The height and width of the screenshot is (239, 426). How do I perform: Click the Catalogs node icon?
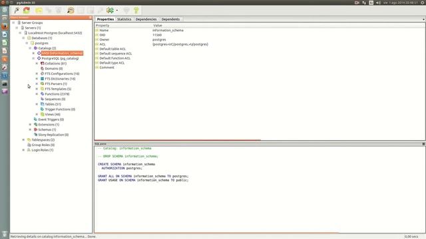35,48
